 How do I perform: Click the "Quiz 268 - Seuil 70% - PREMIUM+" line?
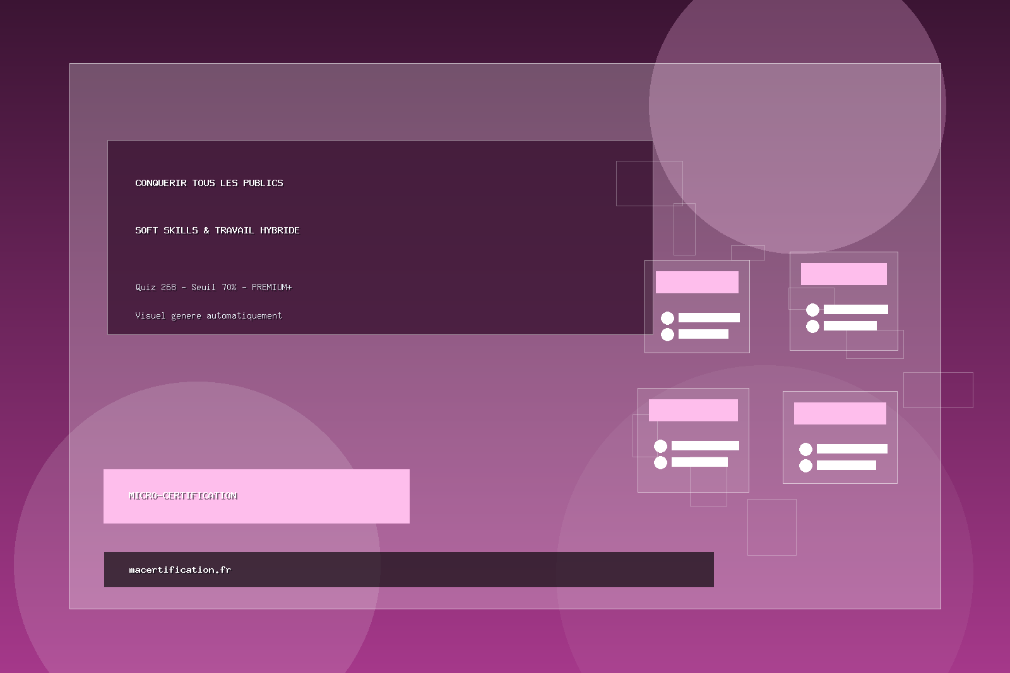pyautogui.click(x=213, y=287)
